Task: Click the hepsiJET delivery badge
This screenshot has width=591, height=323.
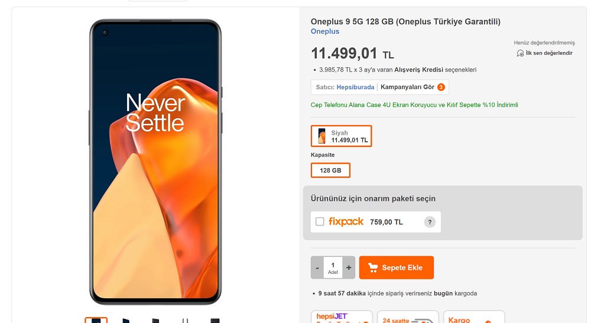Action: pyautogui.click(x=342, y=317)
